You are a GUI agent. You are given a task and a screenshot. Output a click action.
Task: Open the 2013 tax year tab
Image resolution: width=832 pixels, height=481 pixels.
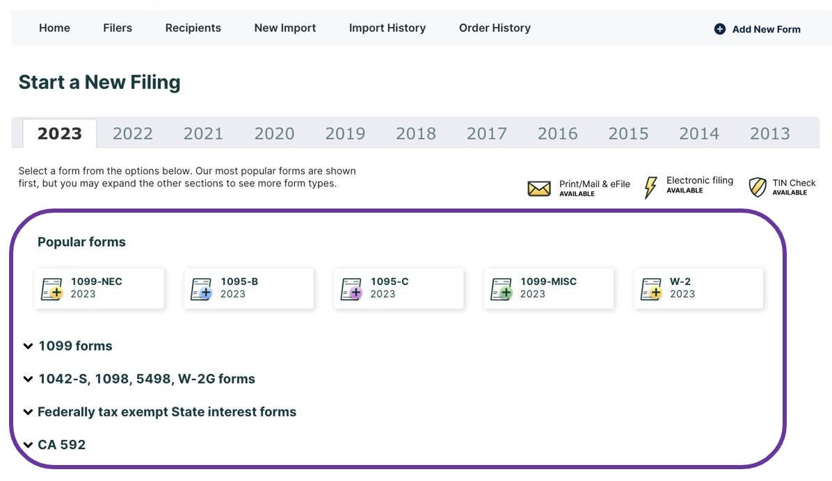[x=769, y=133]
